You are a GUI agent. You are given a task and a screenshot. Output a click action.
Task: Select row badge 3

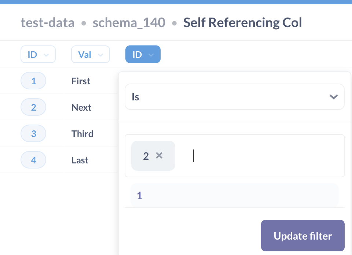(x=33, y=133)
